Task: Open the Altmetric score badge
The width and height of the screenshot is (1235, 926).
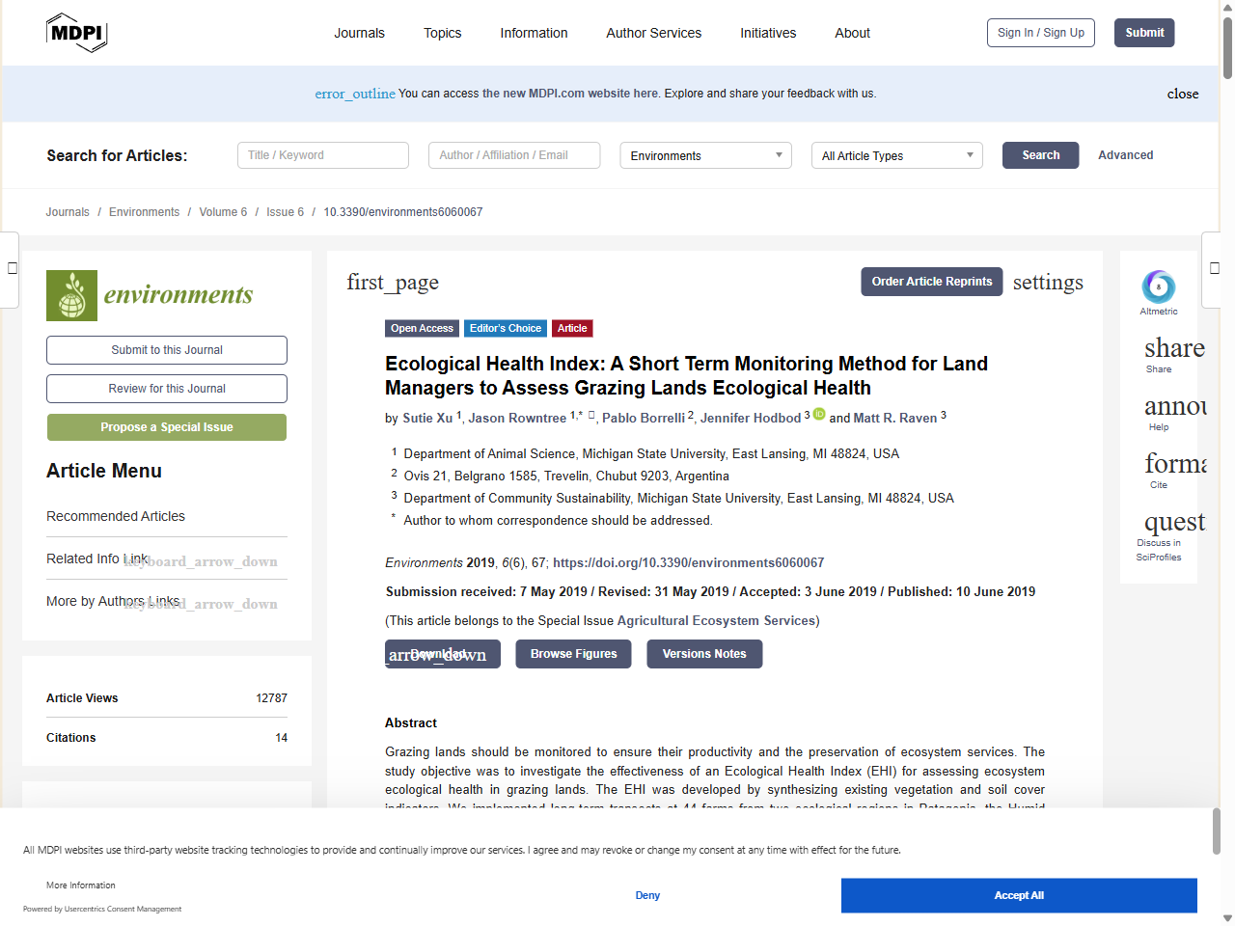Action: click(x=1158, y=287)
